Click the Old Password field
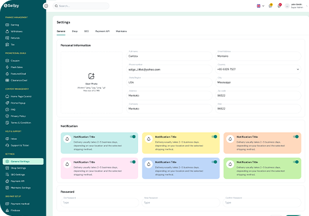 (x=100, y=203)
